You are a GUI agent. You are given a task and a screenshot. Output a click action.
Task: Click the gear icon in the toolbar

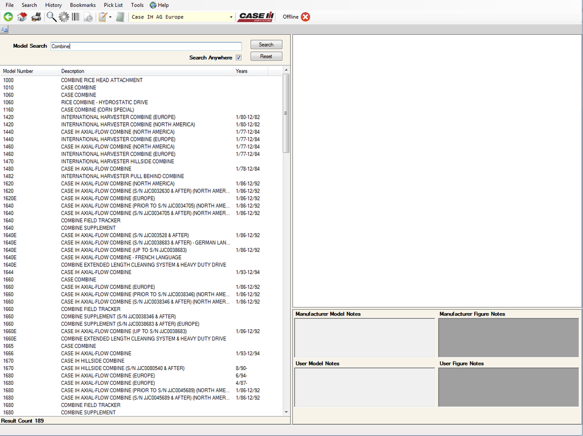(64, 17)
